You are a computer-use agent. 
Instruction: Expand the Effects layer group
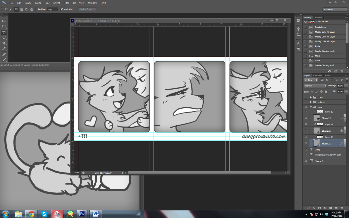pyautogui.click(x=311, y=102)
